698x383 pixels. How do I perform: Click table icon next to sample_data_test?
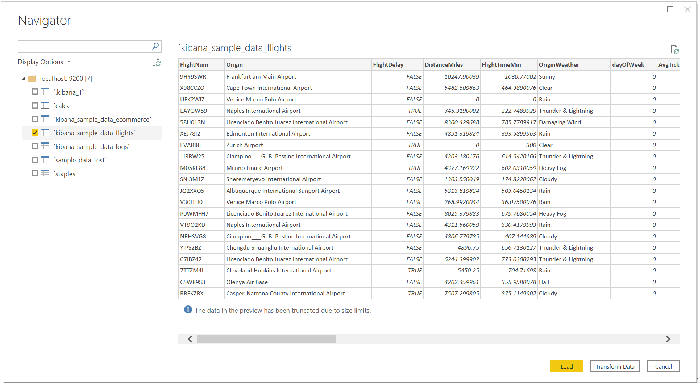45,160
